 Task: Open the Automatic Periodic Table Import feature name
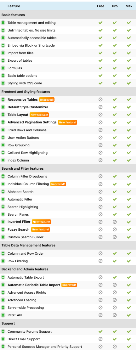(x=34, y=285)
